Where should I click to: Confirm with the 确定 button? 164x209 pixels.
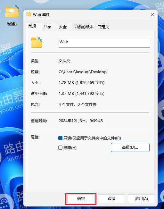click(81, 199)
